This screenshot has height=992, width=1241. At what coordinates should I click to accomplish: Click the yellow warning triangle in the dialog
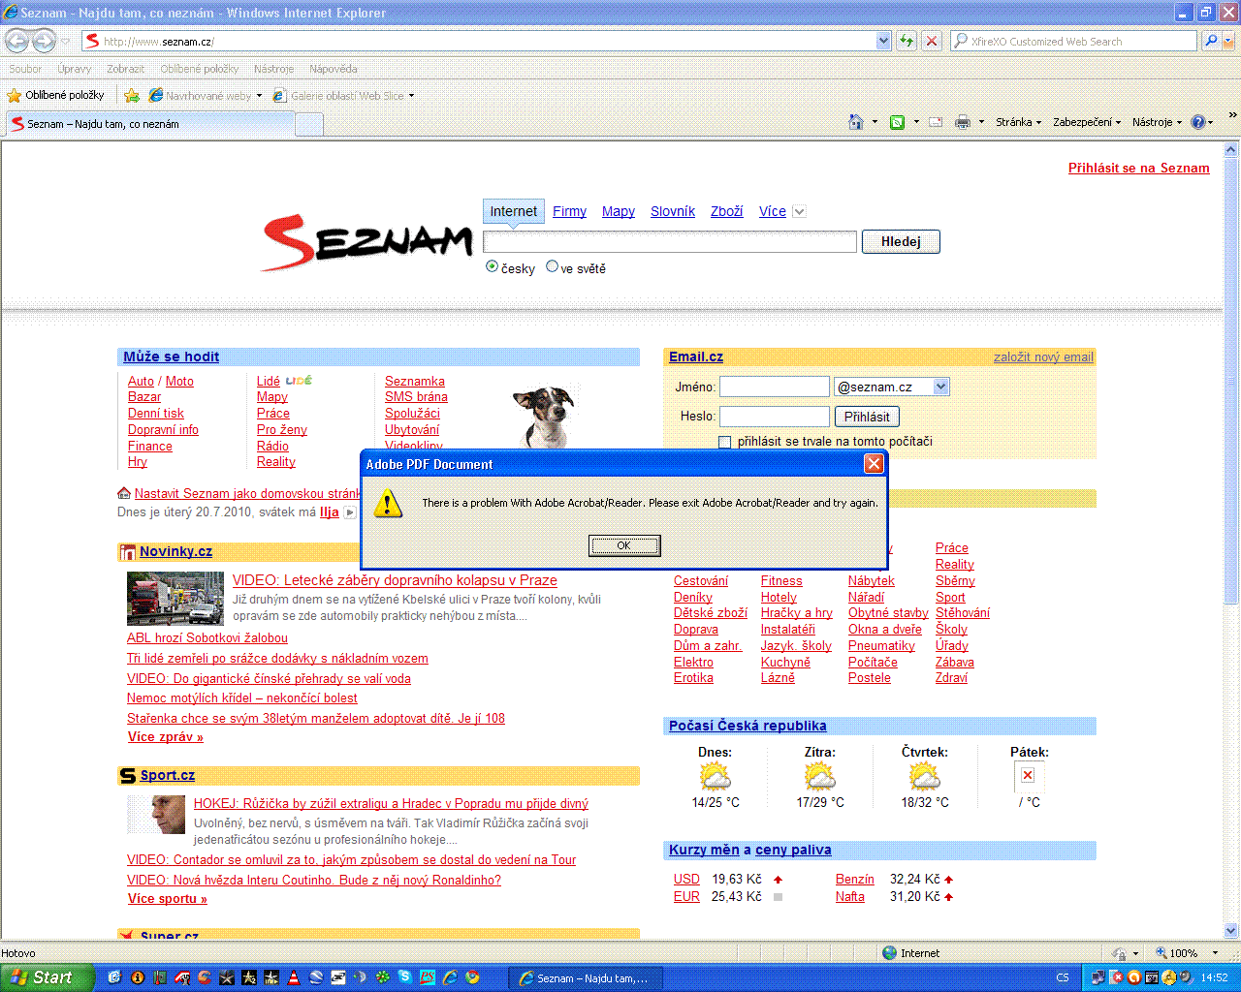(388, 503)
